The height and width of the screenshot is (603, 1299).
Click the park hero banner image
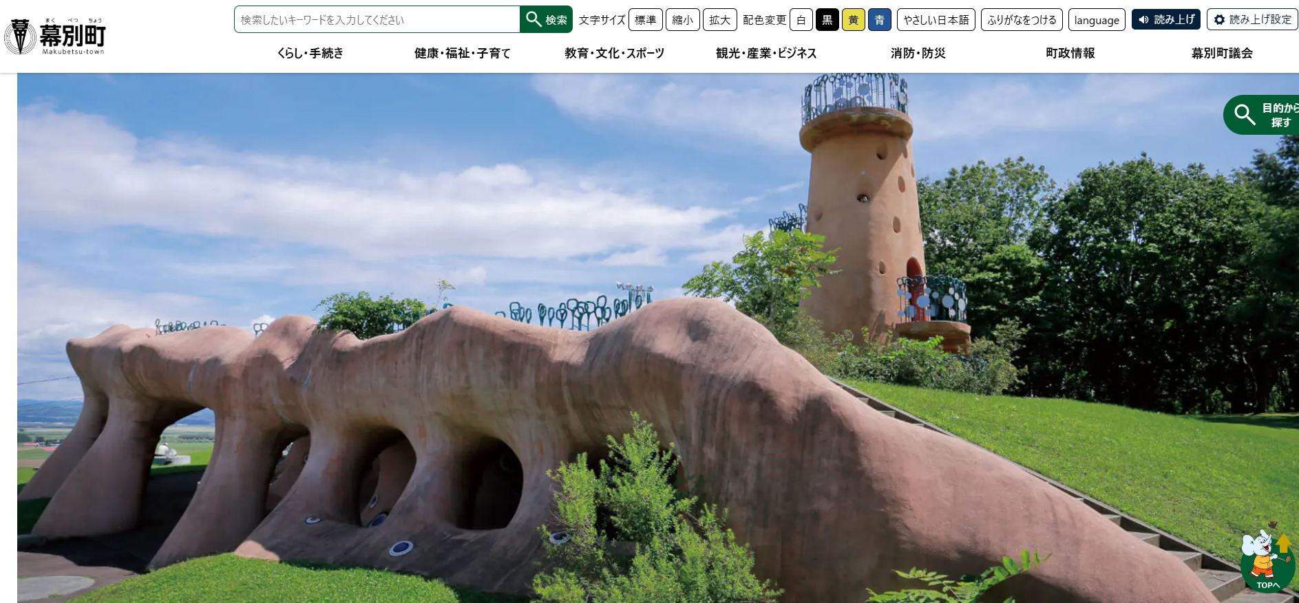pyautogui.click(x=658, y=338)
